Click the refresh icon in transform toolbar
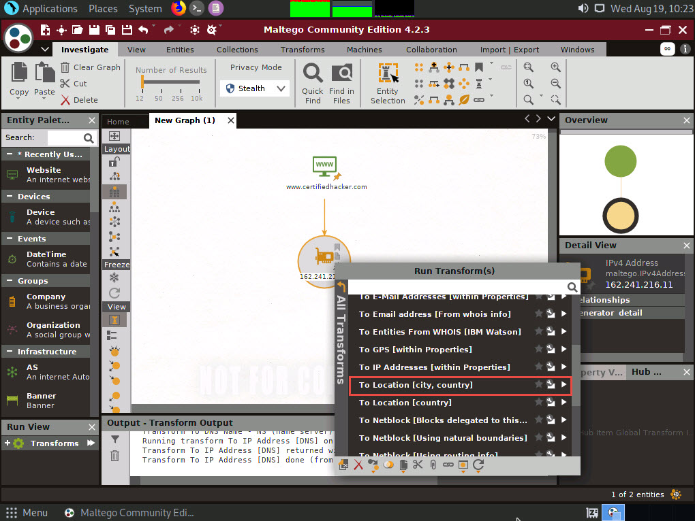 point(478,465)
